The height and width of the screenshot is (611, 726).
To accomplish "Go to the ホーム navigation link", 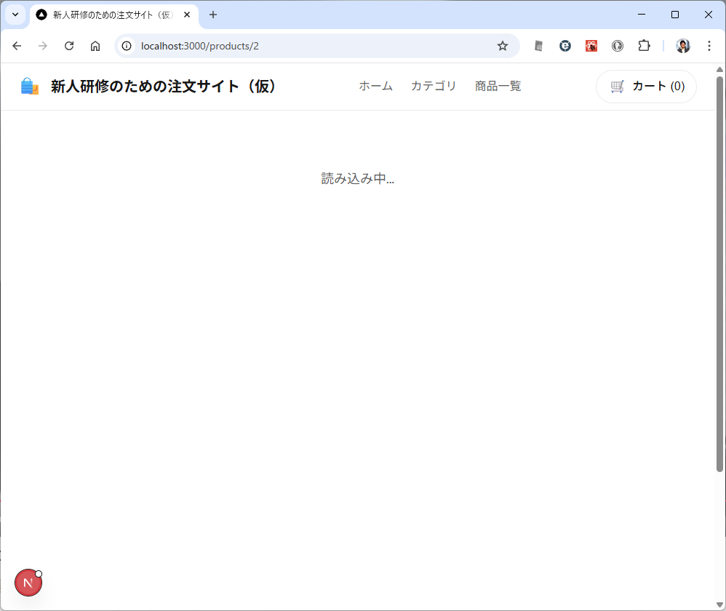I will pyautogui.click(x=375, y=87).
